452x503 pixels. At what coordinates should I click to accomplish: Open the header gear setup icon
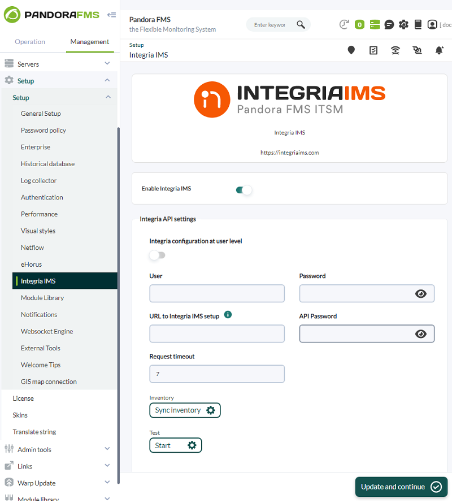[x=403, y=24]
